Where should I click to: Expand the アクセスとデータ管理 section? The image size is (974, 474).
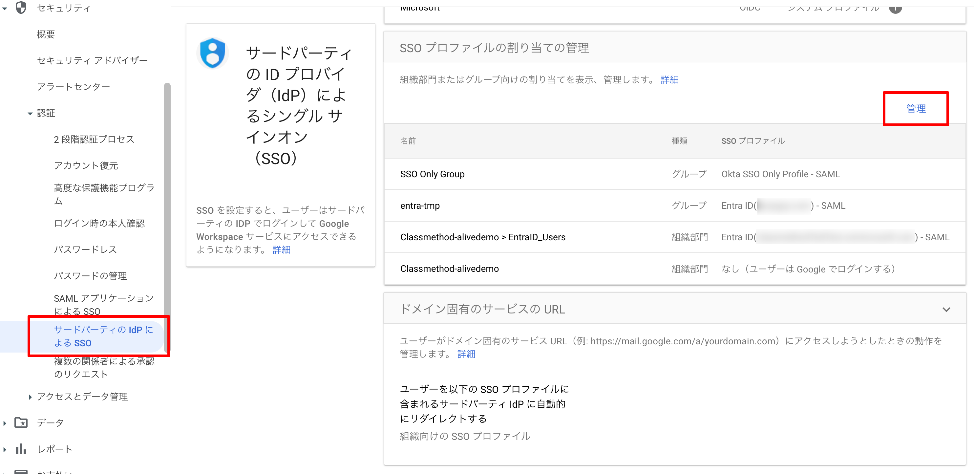click(x=30, y=397)
